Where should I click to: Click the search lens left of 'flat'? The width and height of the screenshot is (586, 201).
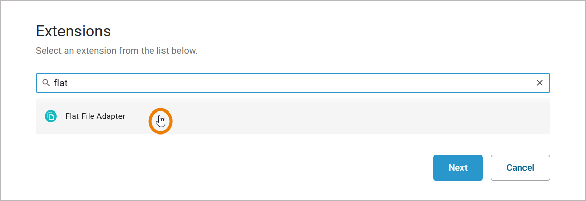click(x=46, y=83)
